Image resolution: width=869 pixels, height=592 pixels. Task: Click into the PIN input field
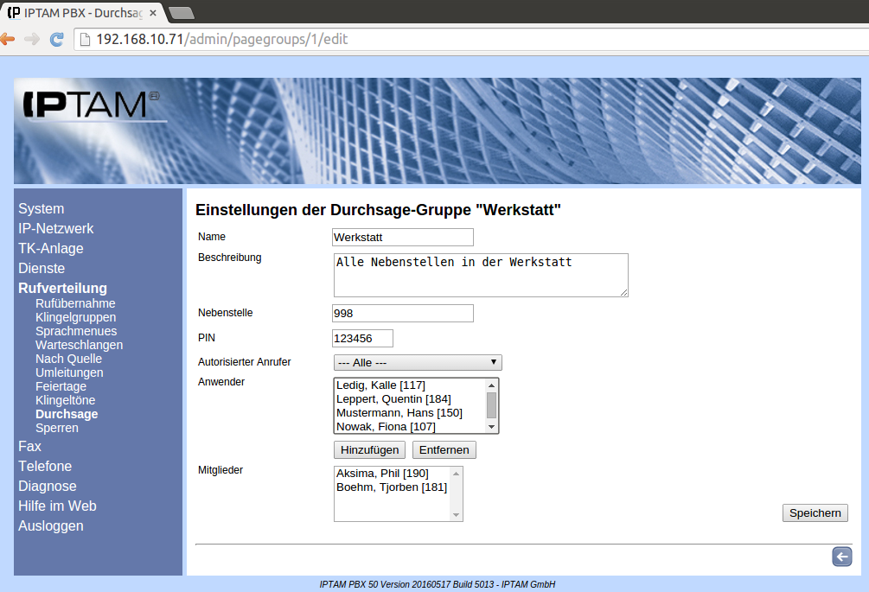click(362, 338)
